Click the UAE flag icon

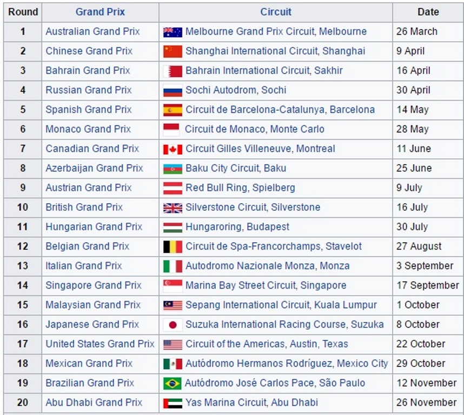coord(173,403)
